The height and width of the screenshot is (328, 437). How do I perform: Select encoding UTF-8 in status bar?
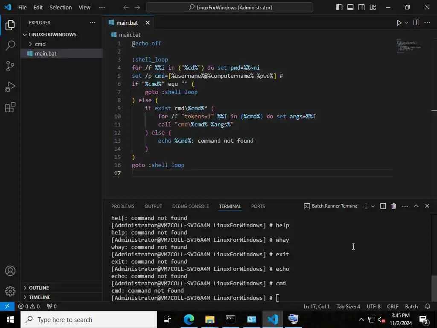point(373,306)
